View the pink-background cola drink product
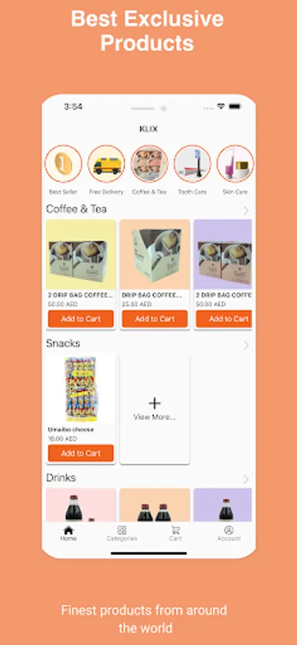 tap(81, 505)
